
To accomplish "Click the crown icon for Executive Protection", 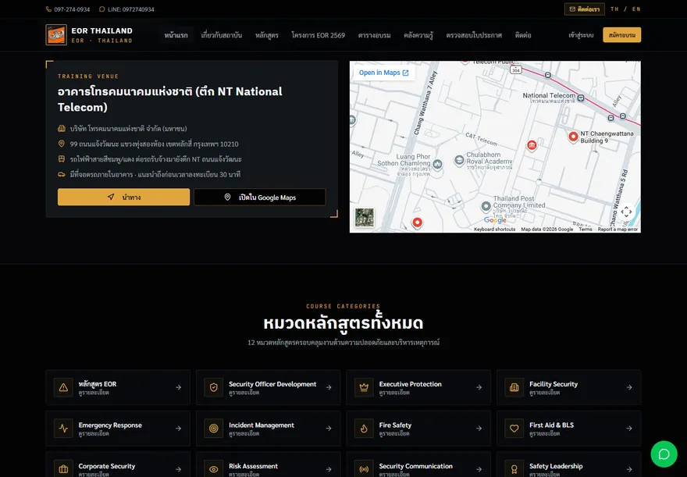I will click(364, 388).
